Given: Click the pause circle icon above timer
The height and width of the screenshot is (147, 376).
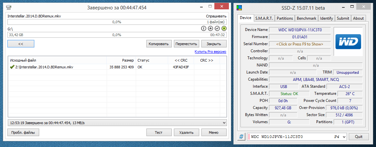Looking at the screenshot, I should [x=204, y=29].
